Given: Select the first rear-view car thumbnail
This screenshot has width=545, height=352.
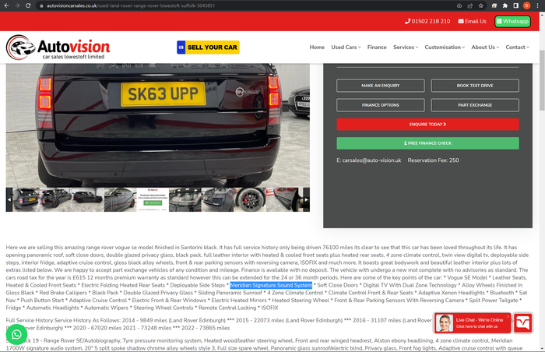Looking at the screenshot, I should click(26, 199).
